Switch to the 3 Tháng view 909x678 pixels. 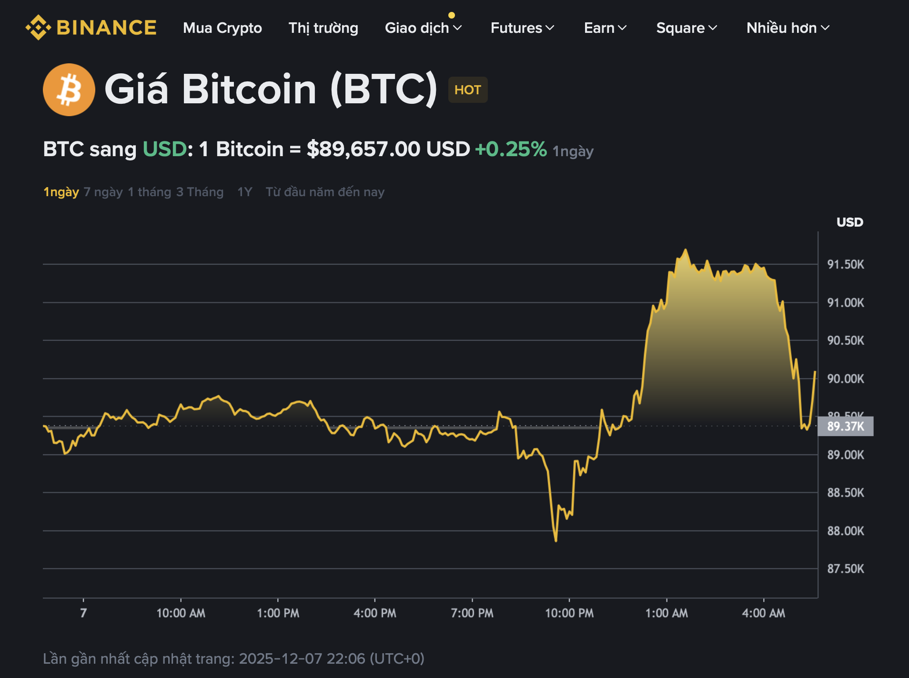point(200,192)
